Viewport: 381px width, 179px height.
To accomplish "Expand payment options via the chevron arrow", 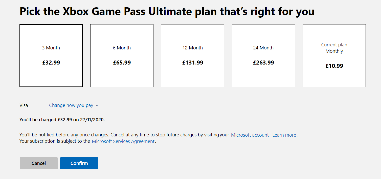I will (97, 105).
